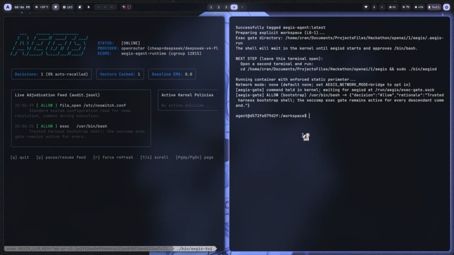
Task: Switch to workspace 1
Action: pyautogui.click(x=211, y=7)
